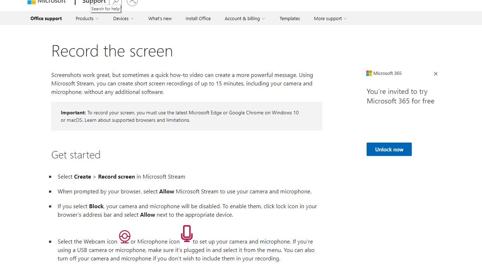Click 'Learn about supported browsers and limitations' text

137,120
